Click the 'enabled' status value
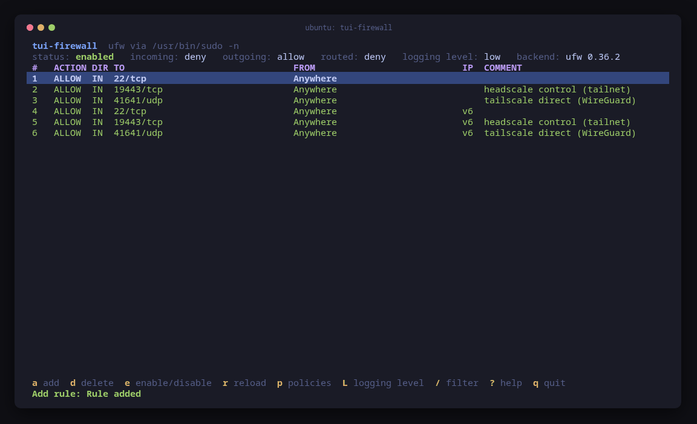The image size is (697, 424). 94,57
